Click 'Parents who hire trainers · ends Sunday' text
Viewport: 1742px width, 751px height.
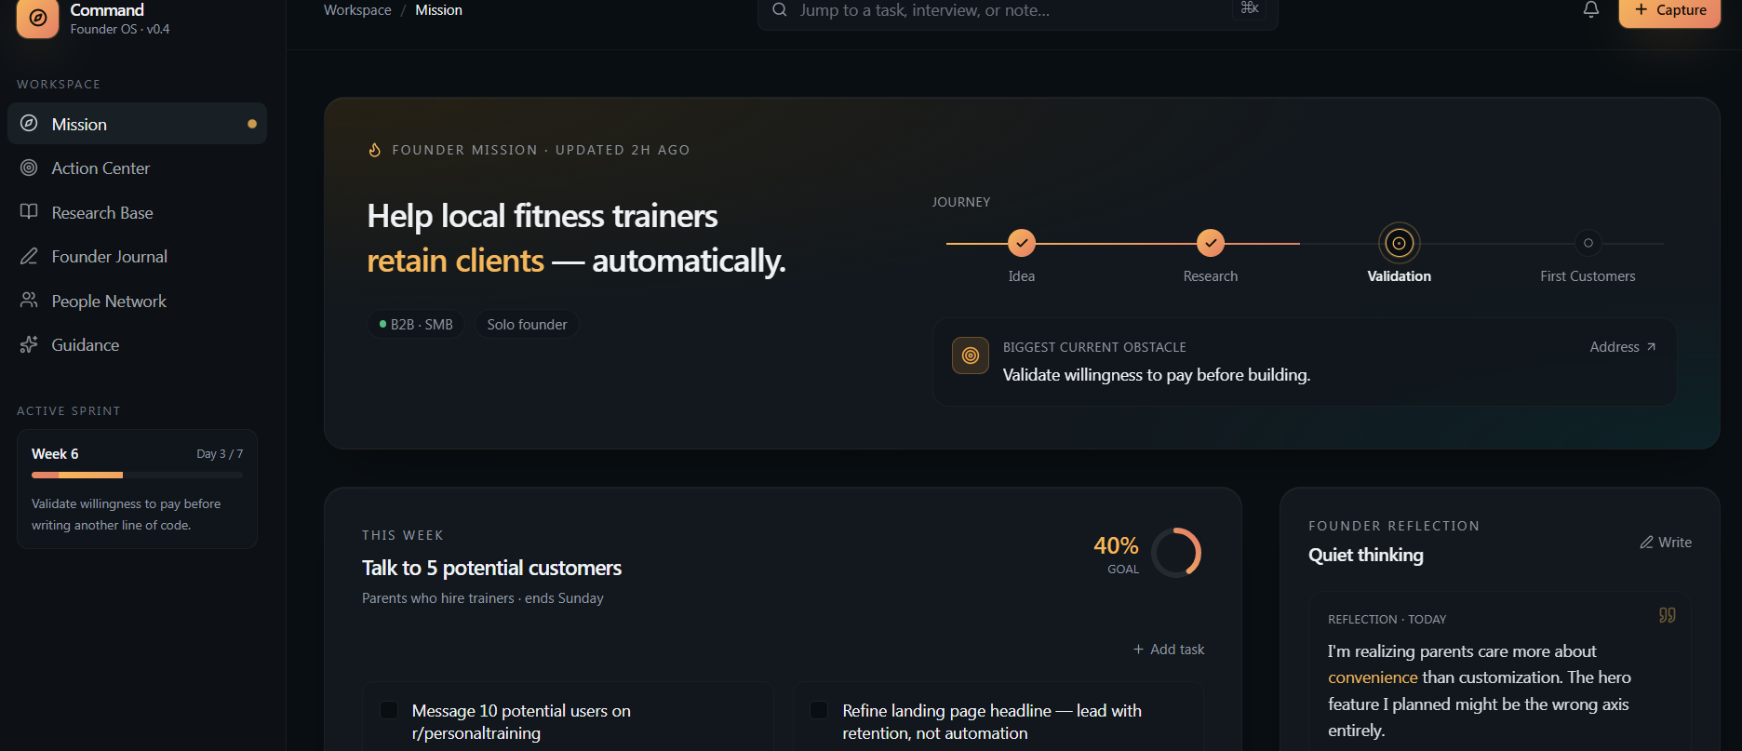[x=483, y=598]
